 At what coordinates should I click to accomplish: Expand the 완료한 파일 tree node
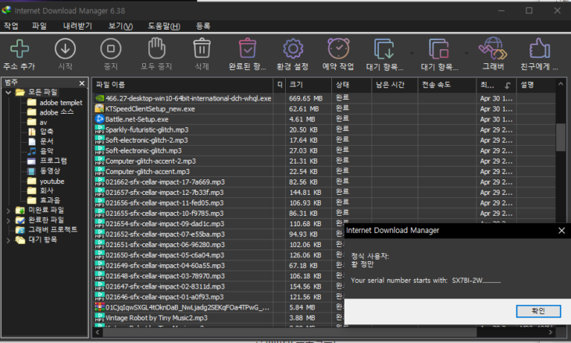pyautogui.click(x=9, y=220)
